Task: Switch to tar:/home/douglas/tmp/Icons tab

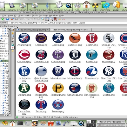Action: pyautogui.click(x=70, y=30)
